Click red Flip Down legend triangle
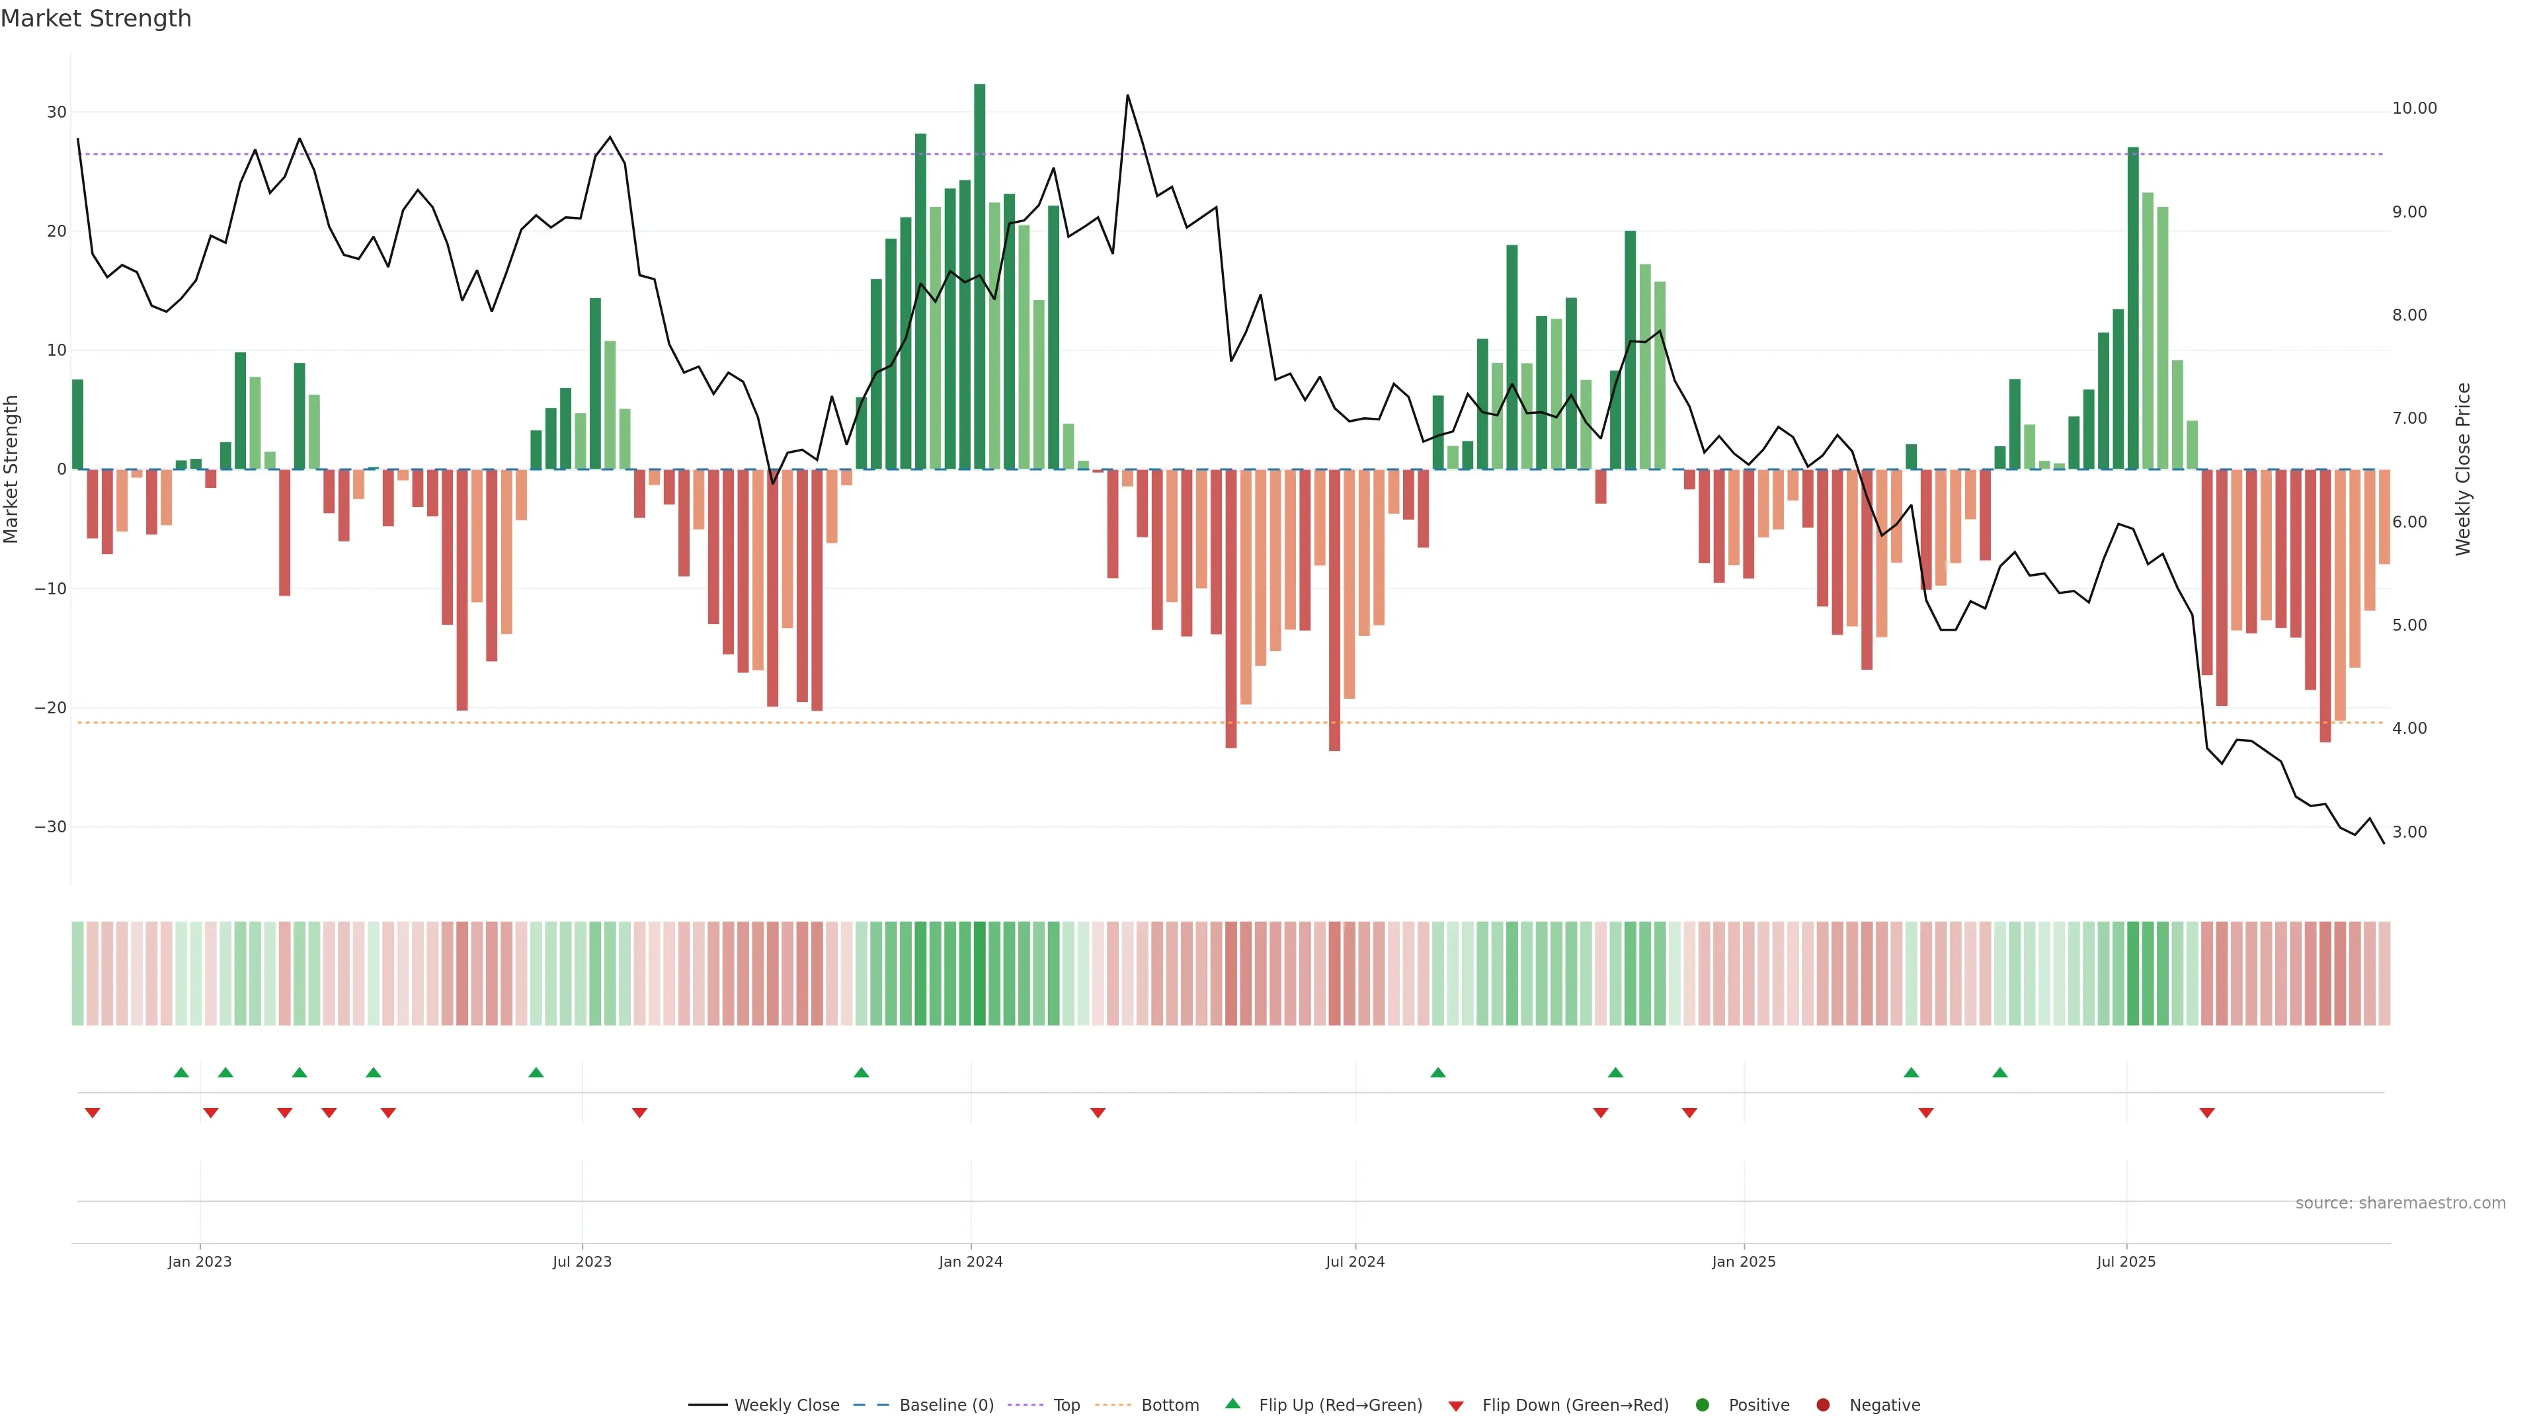 [x=1456, y=1406]
